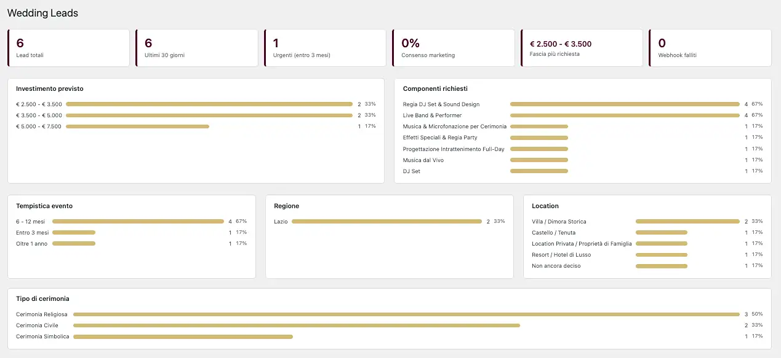This screenshot has width=781, height=358.
Task: Click the Regia DJ Set & Sound Design bar
Action: point(625,104)
